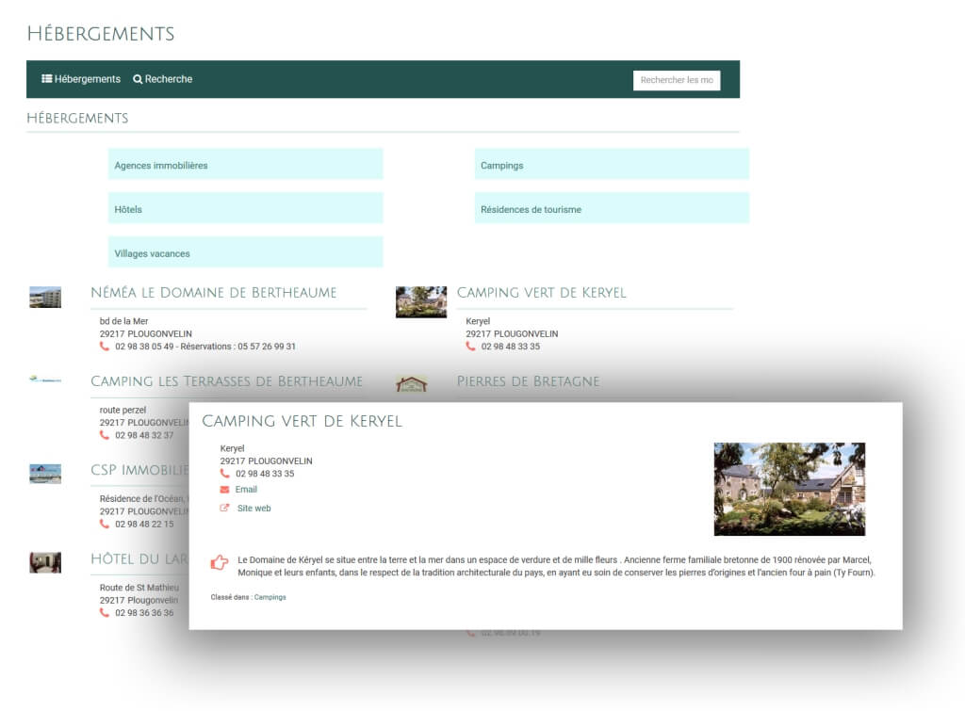Open the Campings category

pyautogui.click(x=612, y=164)
